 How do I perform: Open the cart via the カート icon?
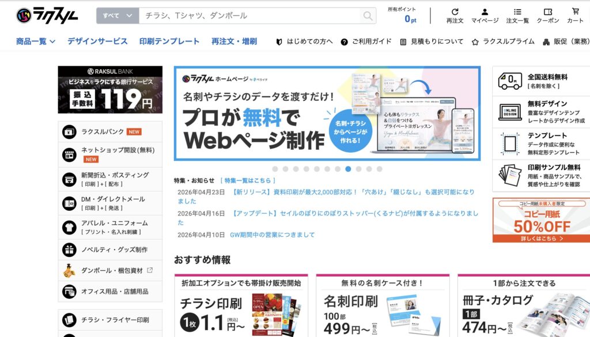point(575,13)
